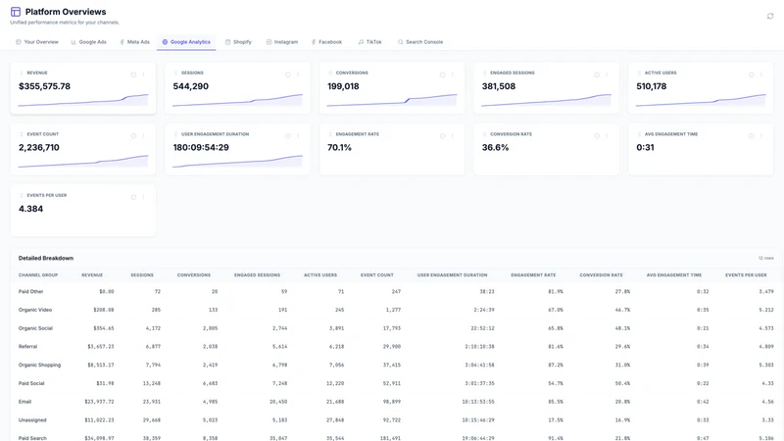Open the Engaged Sessions card options menu
Image resolution: width=784 pixels, height=441 pixels.
(x=607, y=74)
